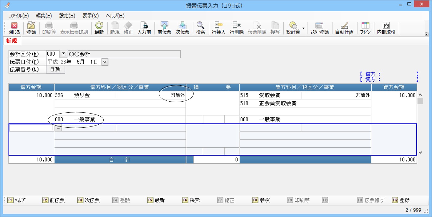Delete a row using 行削除 icon

pyautogui.click(x=237, y=28)
